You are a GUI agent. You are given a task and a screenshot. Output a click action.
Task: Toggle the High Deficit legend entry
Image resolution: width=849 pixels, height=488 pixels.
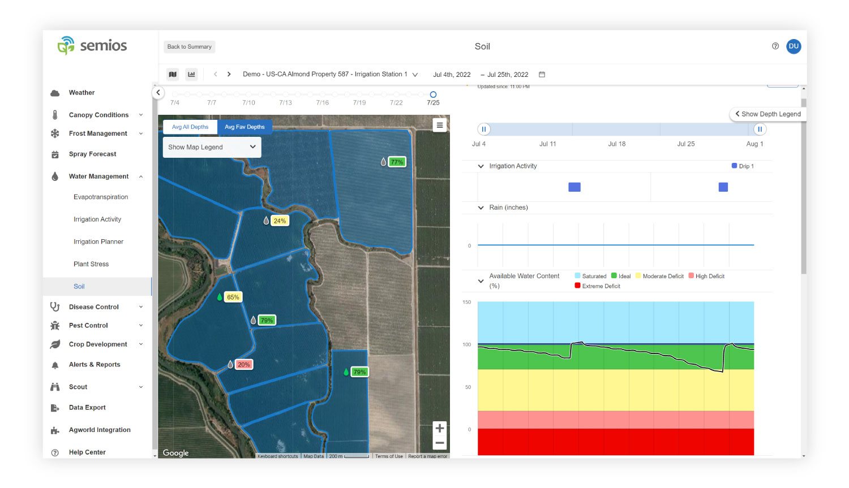tap(706, 276)
